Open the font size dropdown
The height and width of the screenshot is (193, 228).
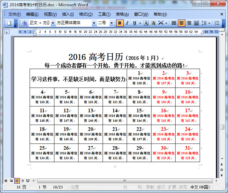click(111, 23)
